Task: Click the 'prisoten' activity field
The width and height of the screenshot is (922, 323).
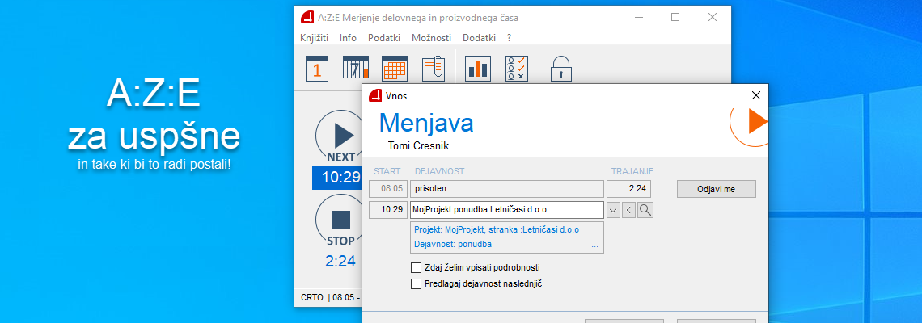Action: tap(507, 189)
